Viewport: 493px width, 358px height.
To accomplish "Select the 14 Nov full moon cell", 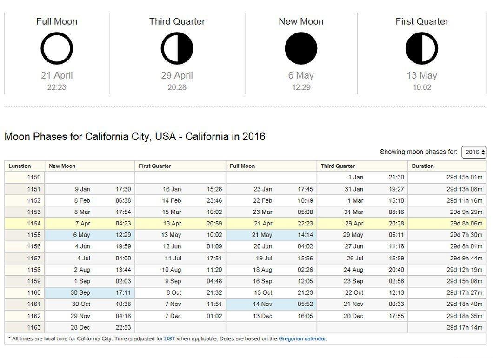I will tap(271, 304).
